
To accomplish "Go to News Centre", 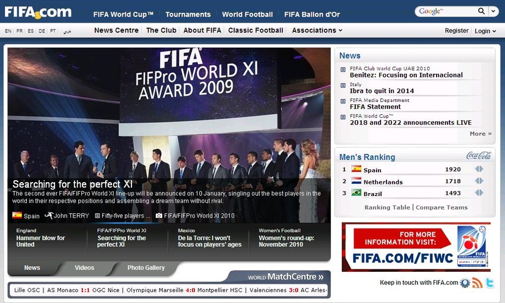I will (116, 30).
